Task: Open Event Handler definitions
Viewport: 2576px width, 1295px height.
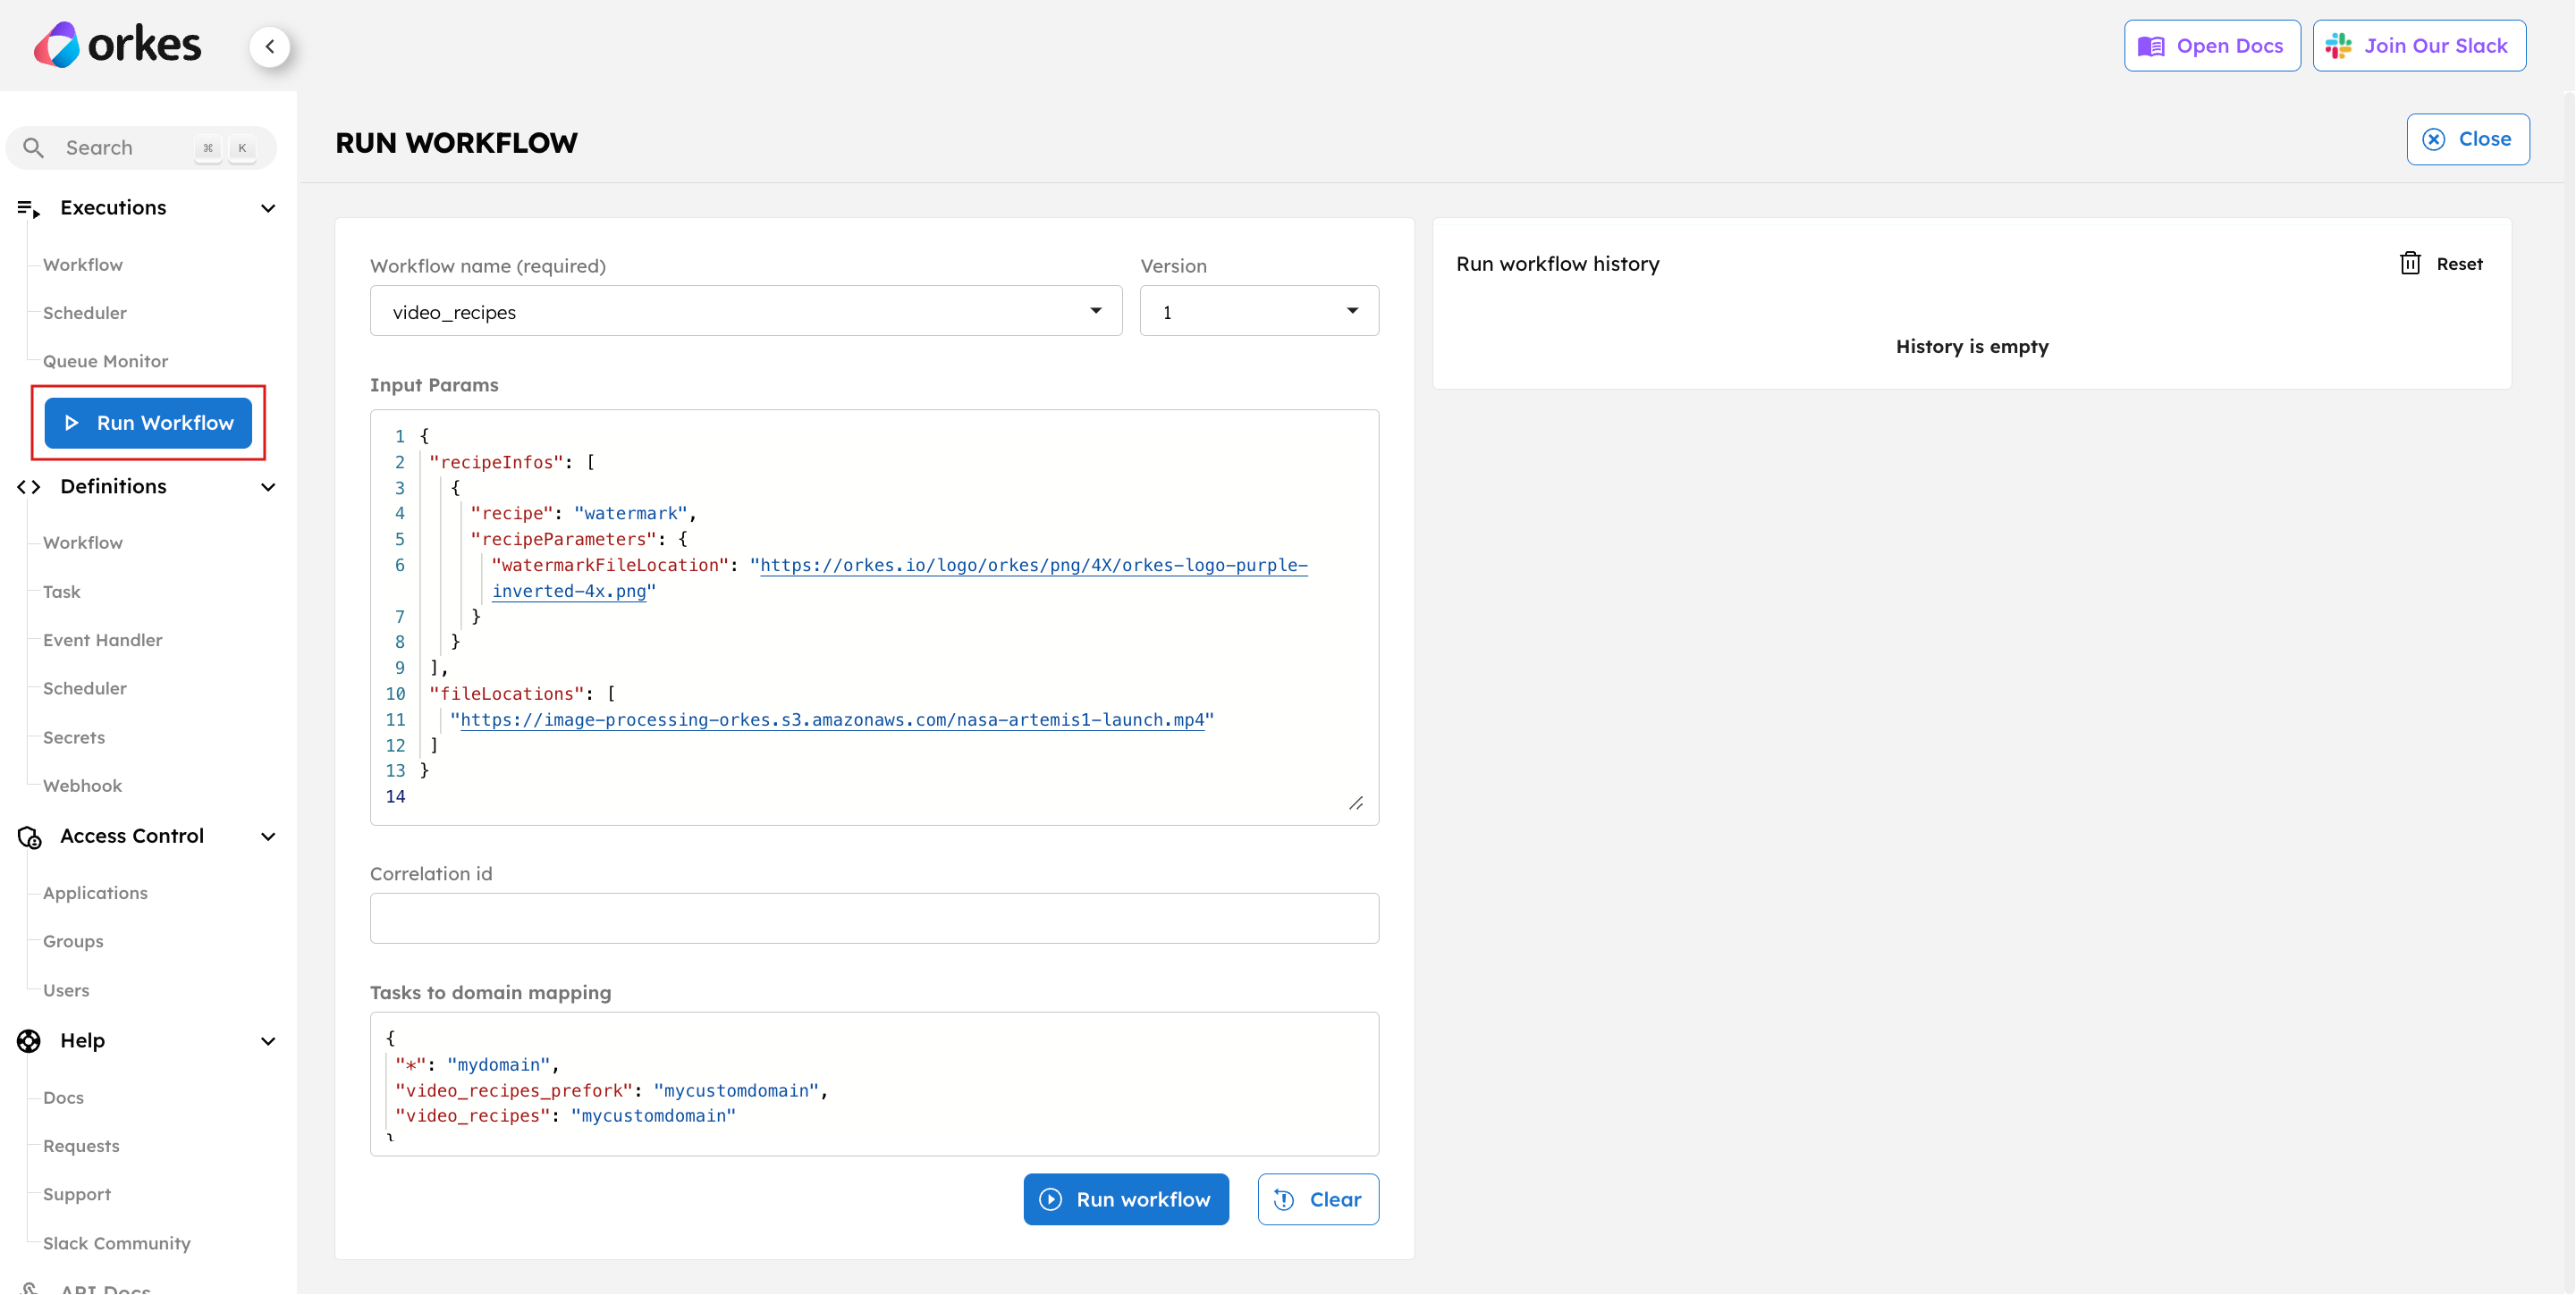Action: [103, 640]
